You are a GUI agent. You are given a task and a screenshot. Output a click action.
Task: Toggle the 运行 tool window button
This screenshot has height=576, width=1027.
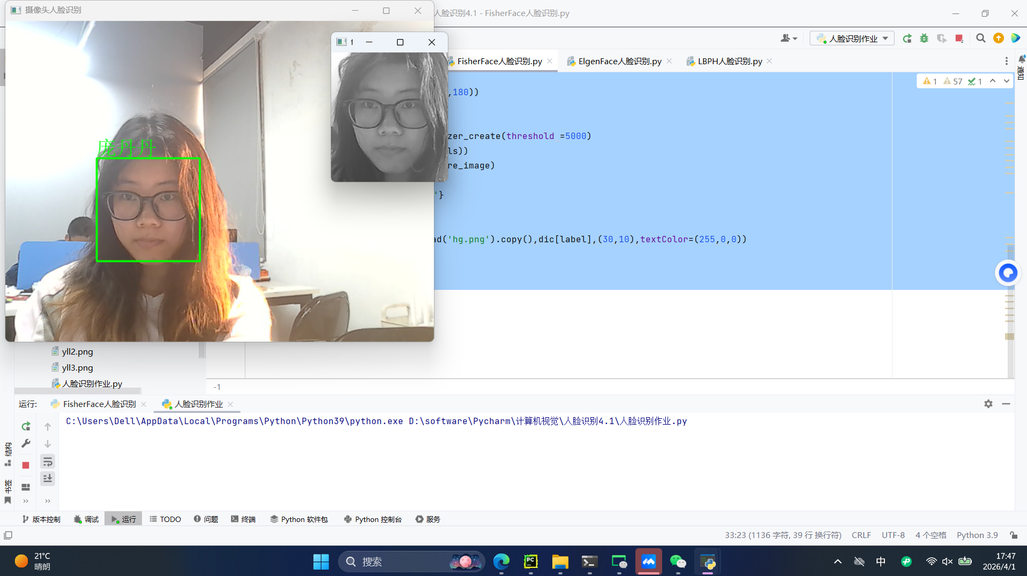point(123,519)
